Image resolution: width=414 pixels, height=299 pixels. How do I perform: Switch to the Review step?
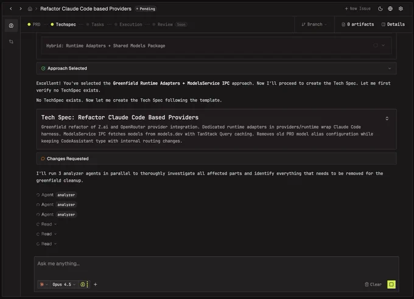pyautogui.click(x=163, y=24)
